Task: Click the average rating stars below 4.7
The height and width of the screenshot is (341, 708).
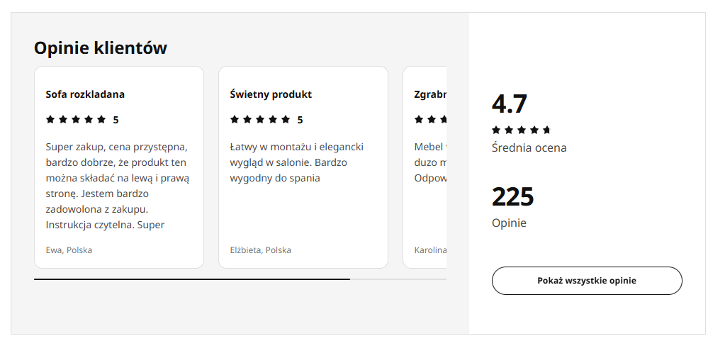Action: pos(521,130)
